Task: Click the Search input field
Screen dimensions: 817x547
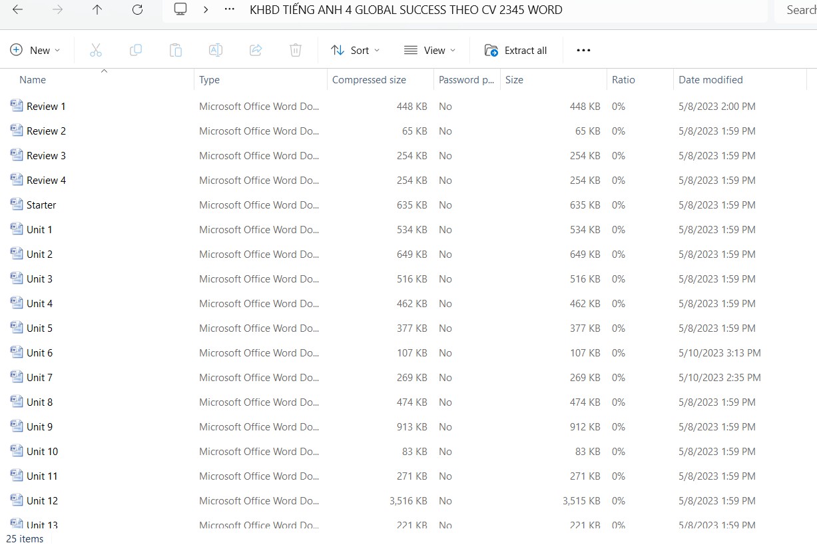Action: pyautogui.click(x=799, y=10)
